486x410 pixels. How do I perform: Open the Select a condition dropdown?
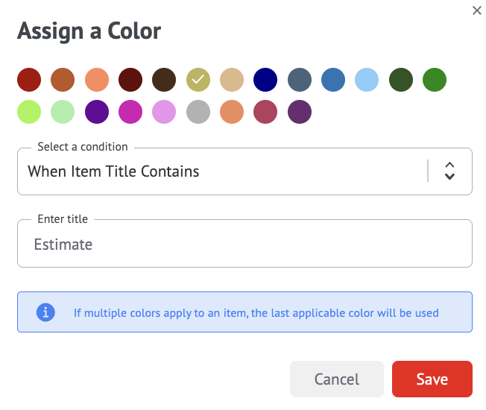(x=224, y=171)
